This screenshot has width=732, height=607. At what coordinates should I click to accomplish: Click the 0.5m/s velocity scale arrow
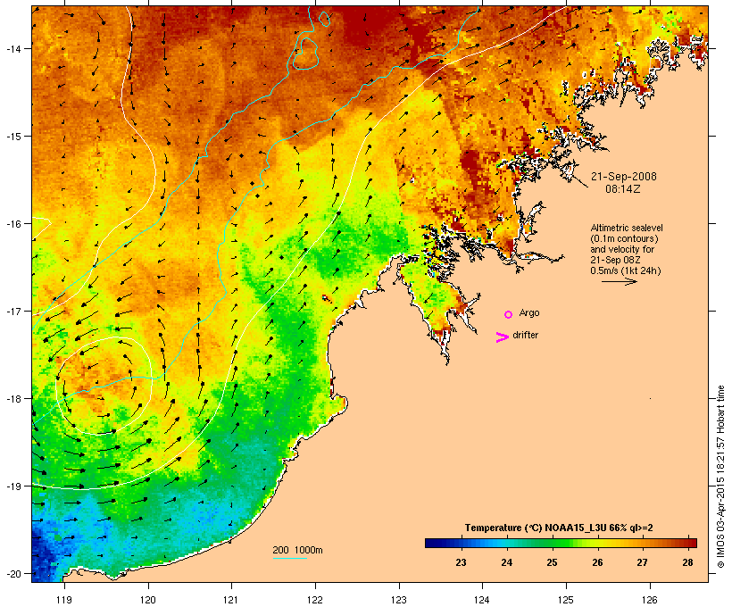(x=619, y=281)
